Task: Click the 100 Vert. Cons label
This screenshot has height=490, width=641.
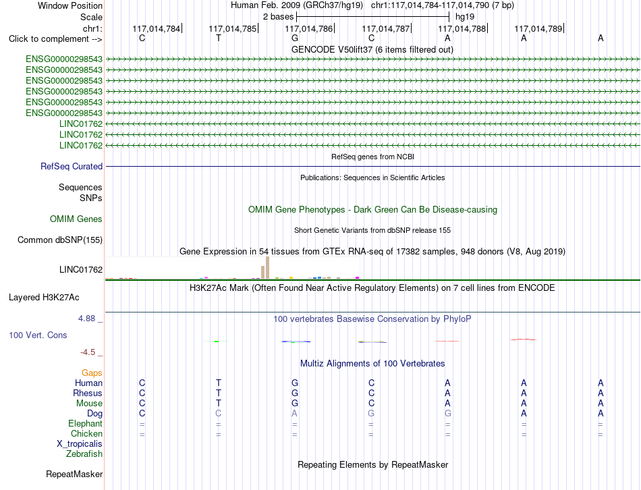Action: click(x=38, y=335)
